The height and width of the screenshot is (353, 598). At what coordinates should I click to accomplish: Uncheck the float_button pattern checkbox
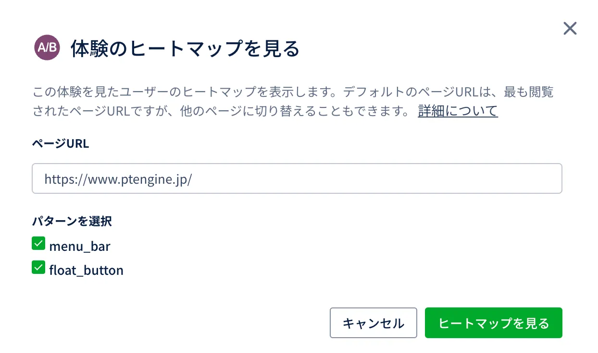(38, 268)
